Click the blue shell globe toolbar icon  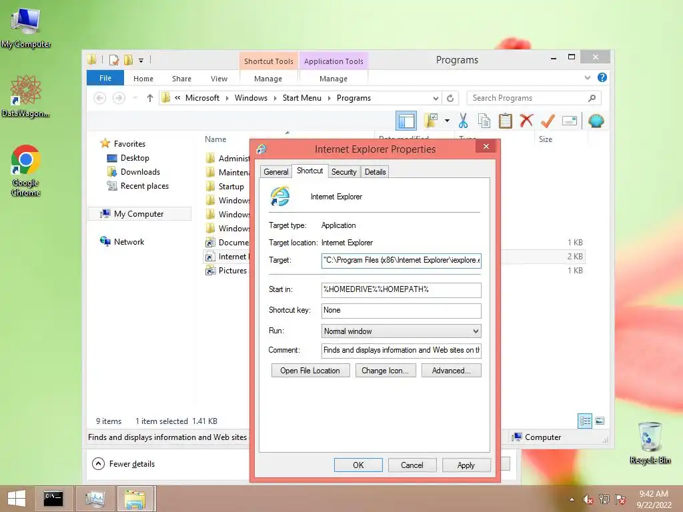(x=596, y=121)
